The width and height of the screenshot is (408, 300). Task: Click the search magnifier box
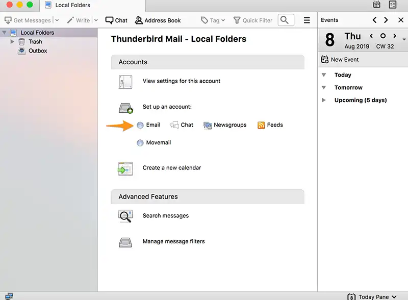286,20
